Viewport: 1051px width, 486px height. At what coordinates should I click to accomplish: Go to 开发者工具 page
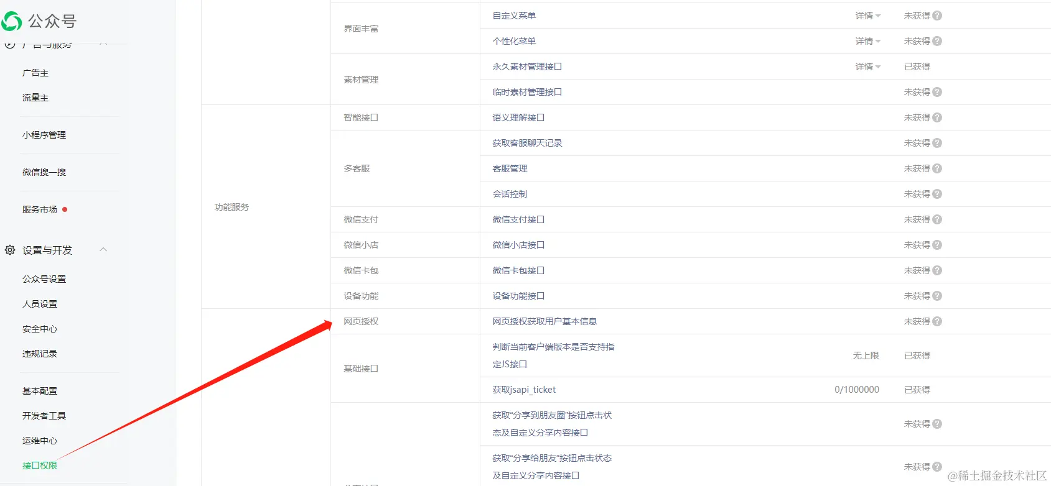pos(44,416)
